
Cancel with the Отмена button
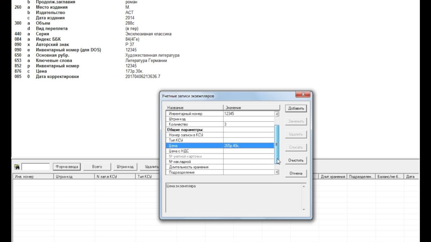click(296, 173)
